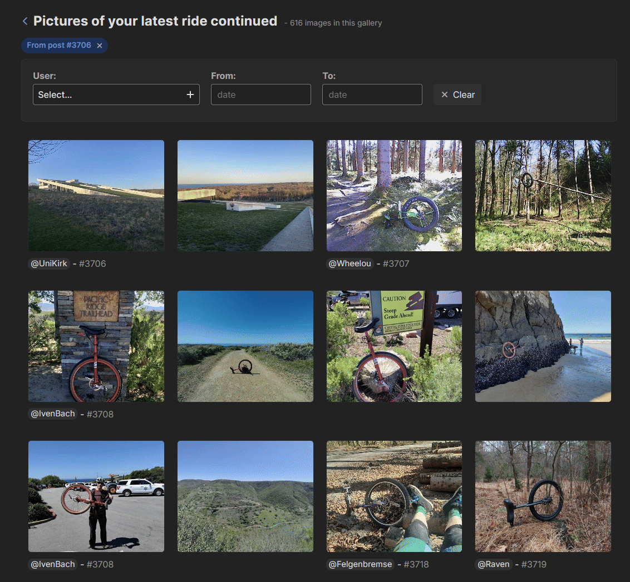630x582 pixels.
Task: Focus the From date field
Action: click(260, 94)
